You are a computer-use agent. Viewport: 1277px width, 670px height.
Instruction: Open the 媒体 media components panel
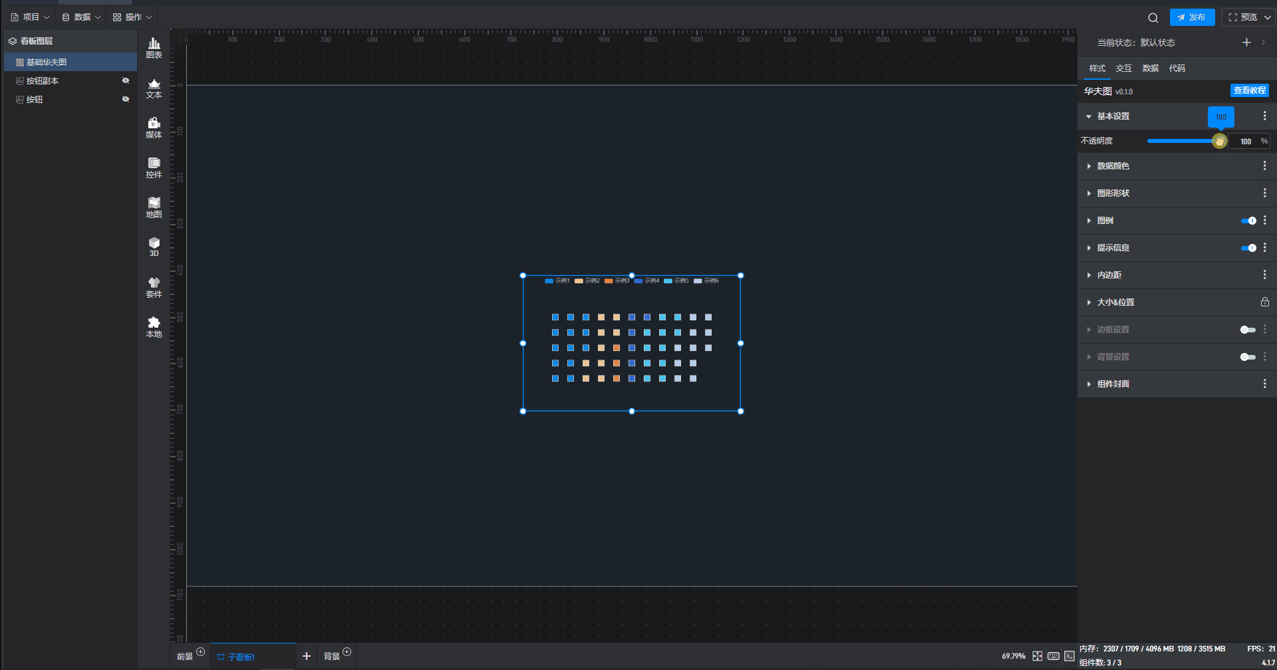click(x=154, y=128)
